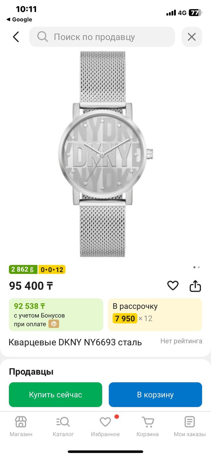Tap the back arrow icon
The image size is (211, 457).
[x=16, y=37]
